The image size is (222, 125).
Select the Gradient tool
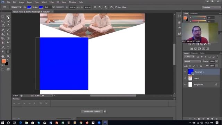pyautogui.click(x=8, y=39)
